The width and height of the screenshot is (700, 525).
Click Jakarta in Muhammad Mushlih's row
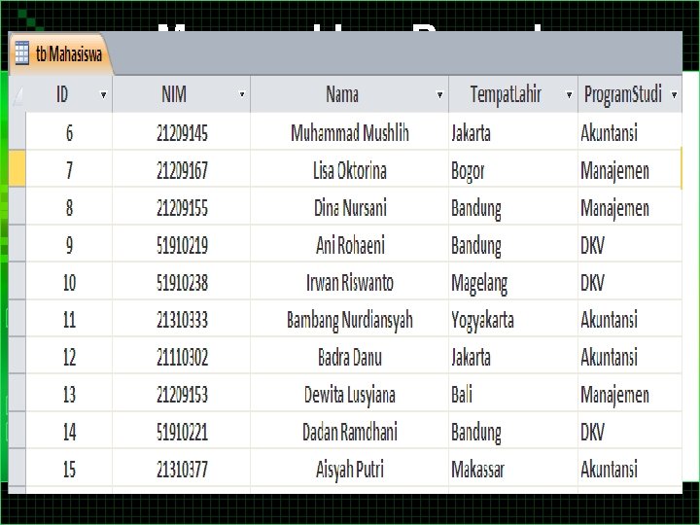(x=513, y=132)
